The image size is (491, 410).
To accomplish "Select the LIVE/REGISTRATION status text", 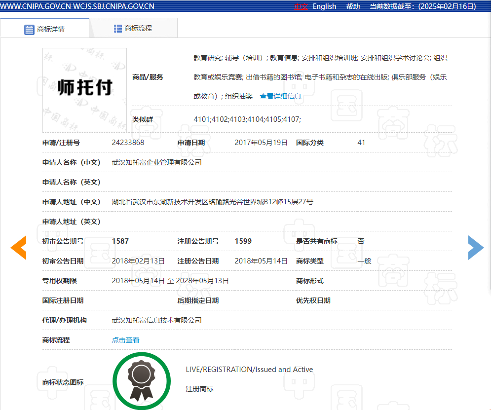I will [249, 370].
